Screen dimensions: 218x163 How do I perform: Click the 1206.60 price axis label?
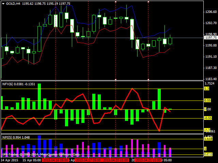click(x=211, y=12)
